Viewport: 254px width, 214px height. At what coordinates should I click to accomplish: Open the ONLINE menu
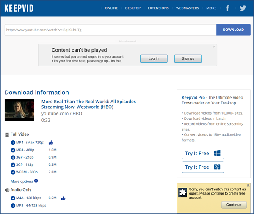click(111, 8)
